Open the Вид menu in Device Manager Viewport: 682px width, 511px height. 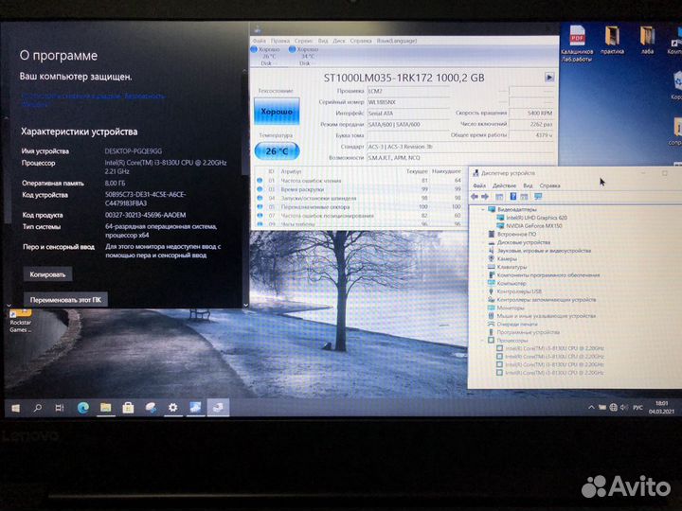[x=528, y=185]
